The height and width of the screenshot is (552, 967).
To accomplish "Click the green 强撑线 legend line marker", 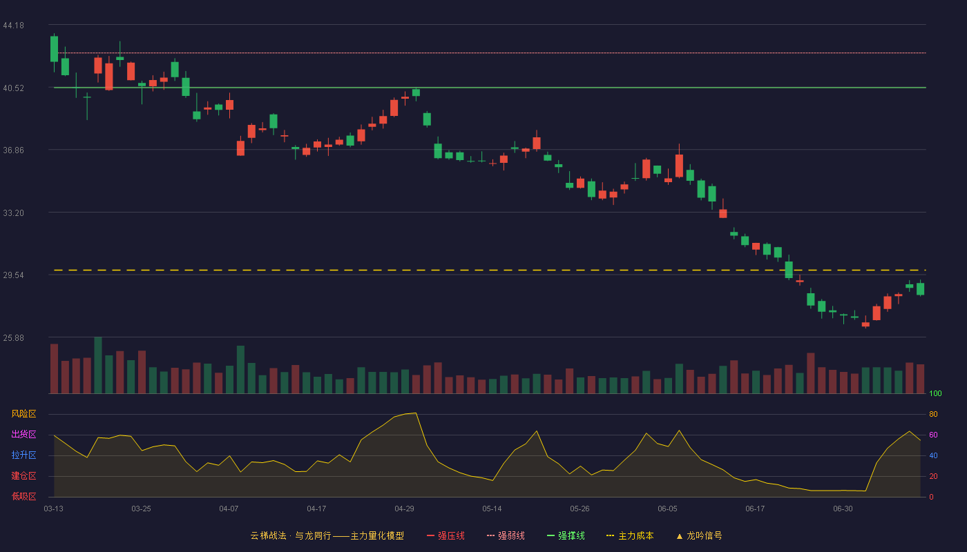I will tap(550, 535).
